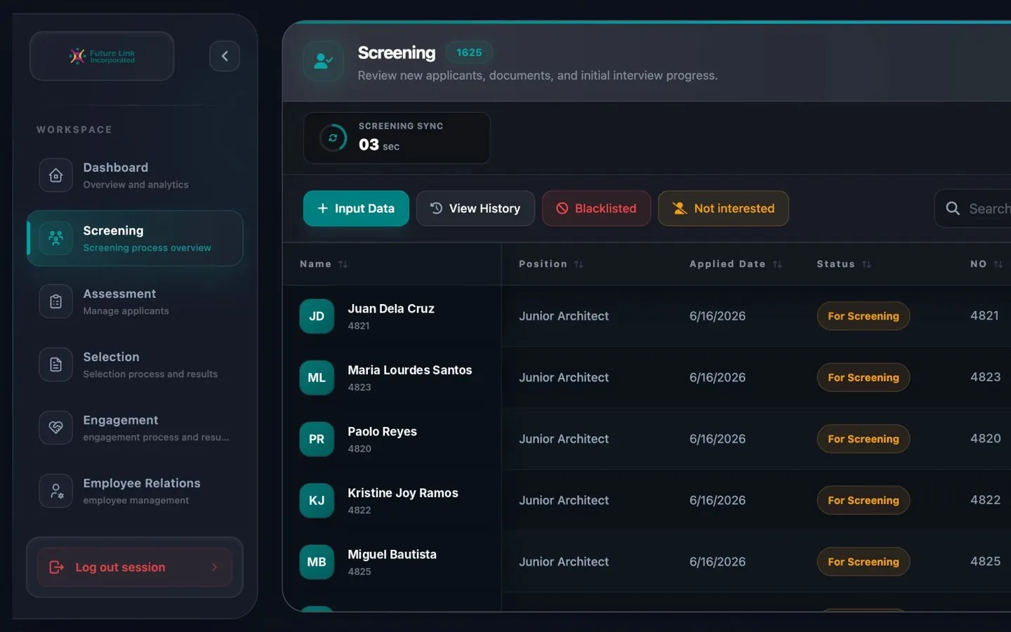Click the Search input field

[973, 209]
